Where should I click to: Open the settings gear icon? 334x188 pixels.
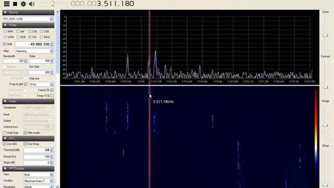click(23, 4)
